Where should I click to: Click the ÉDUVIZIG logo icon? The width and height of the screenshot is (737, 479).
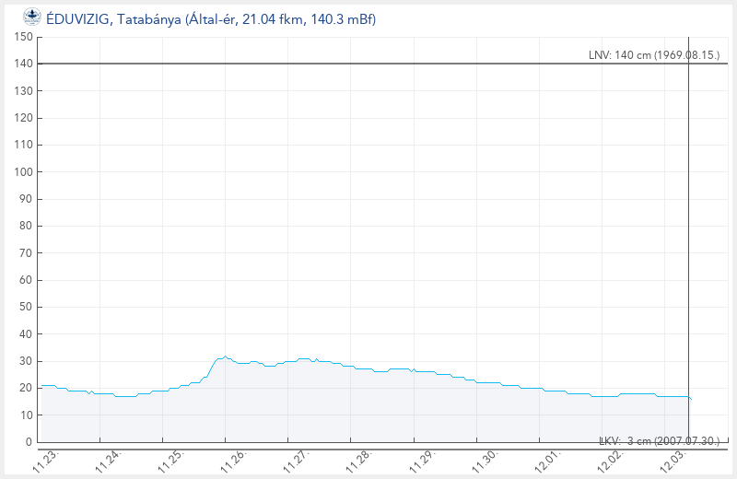point(31,16)
